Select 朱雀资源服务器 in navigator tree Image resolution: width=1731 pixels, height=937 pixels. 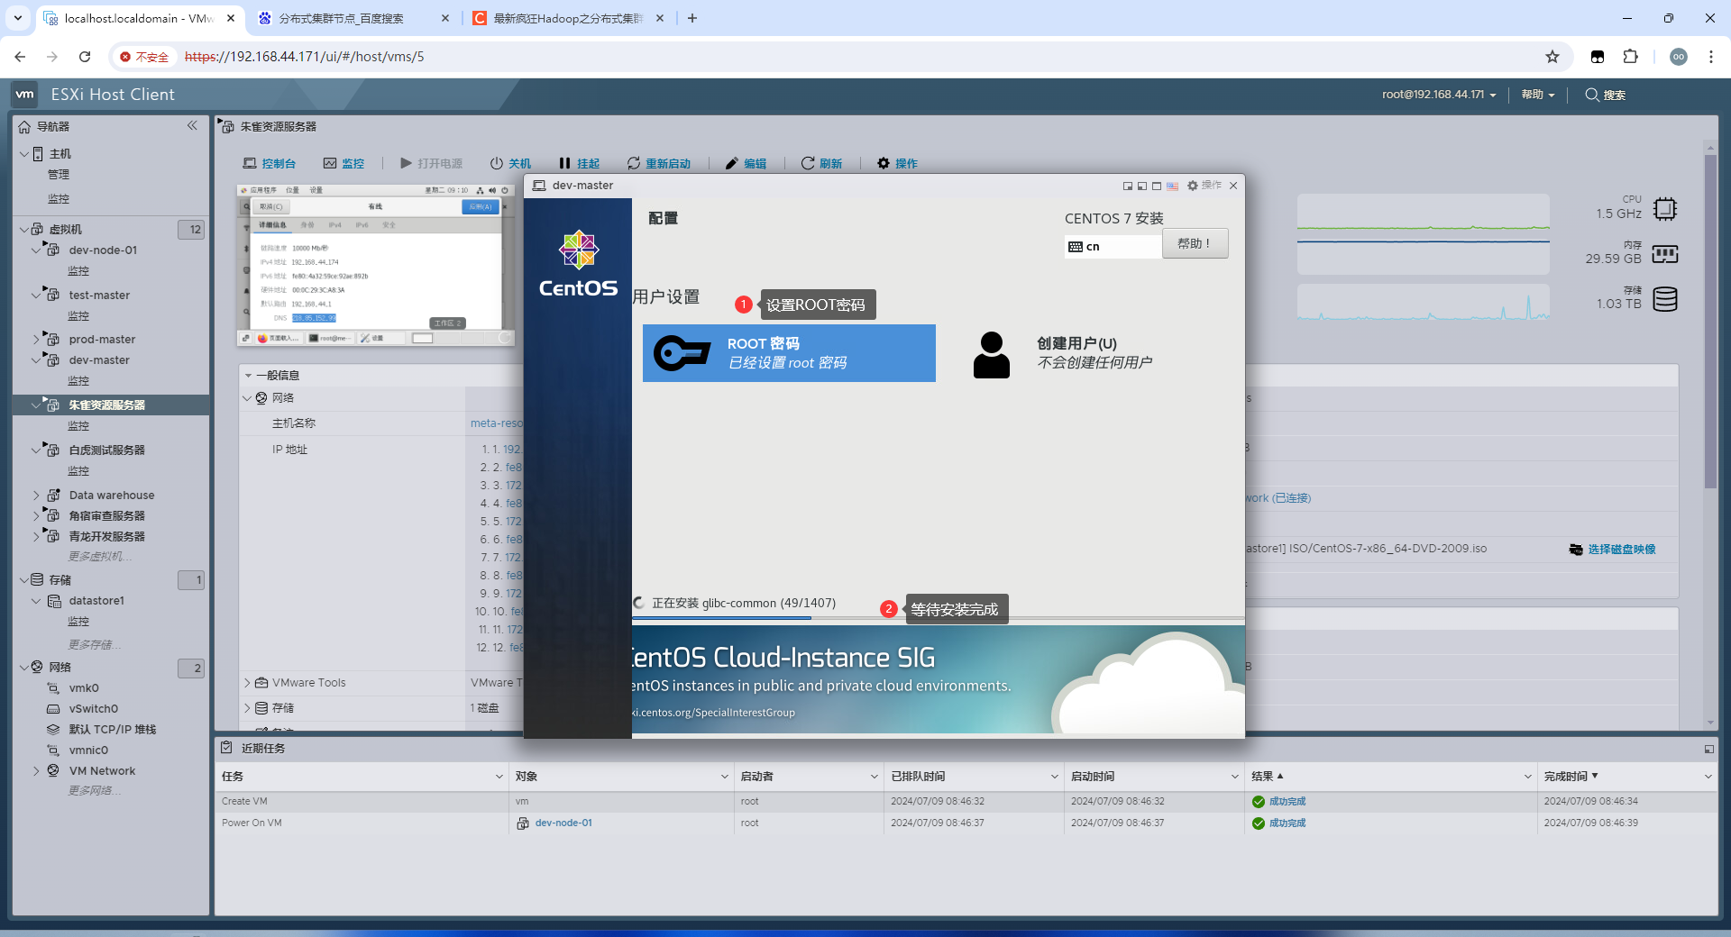pos(106,405)
